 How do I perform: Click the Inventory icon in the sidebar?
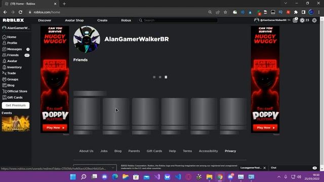pyautogui.click(x=5, y=67)
